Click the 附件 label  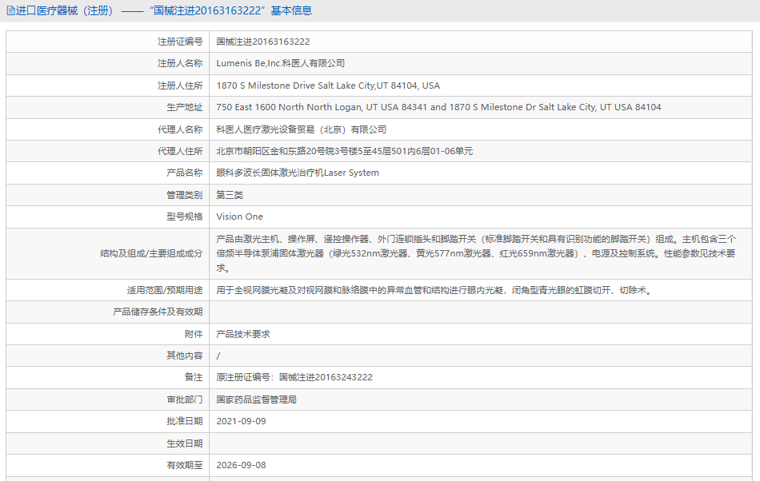pyautogui.click(x=194, y=334)
